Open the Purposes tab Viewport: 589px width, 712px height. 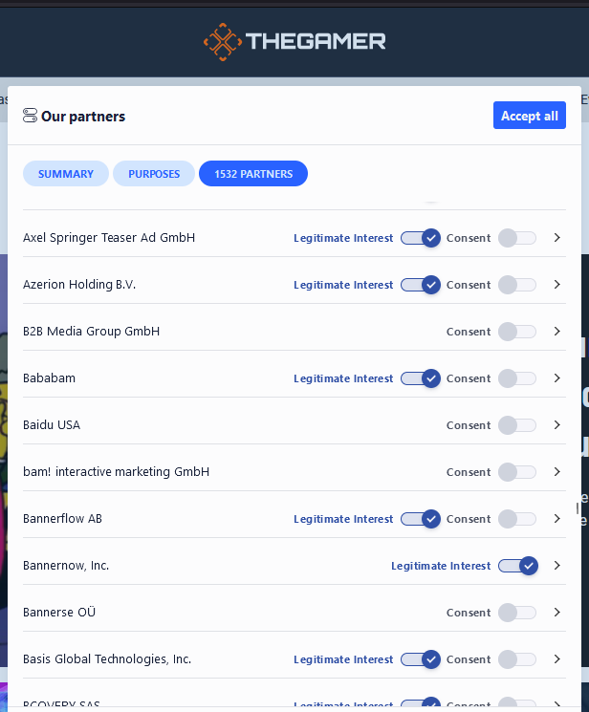click(x=154, y=173)
